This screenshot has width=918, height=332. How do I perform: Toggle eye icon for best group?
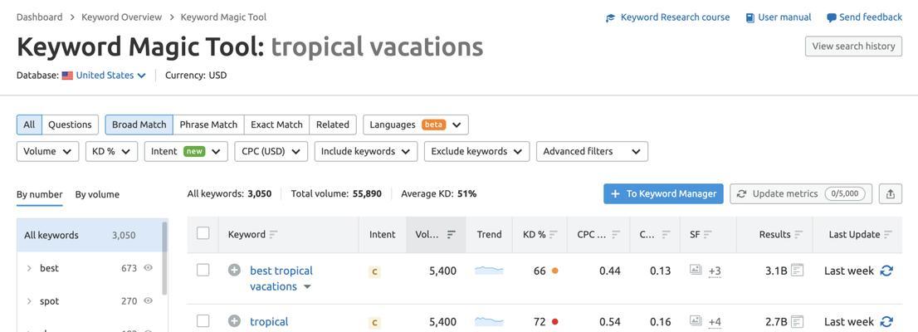pyautogui.click(x=149, y=268)
